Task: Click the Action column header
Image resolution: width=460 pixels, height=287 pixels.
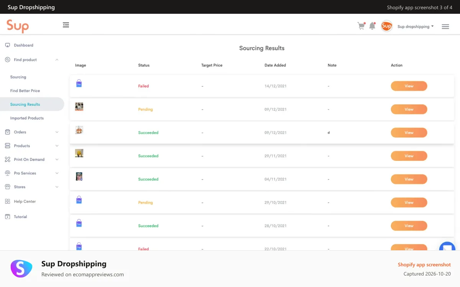Action: (397, 65)
